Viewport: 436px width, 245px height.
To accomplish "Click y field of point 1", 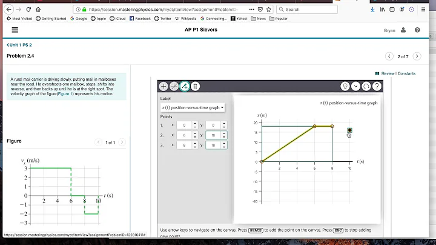I will click(x=213, y=126).
